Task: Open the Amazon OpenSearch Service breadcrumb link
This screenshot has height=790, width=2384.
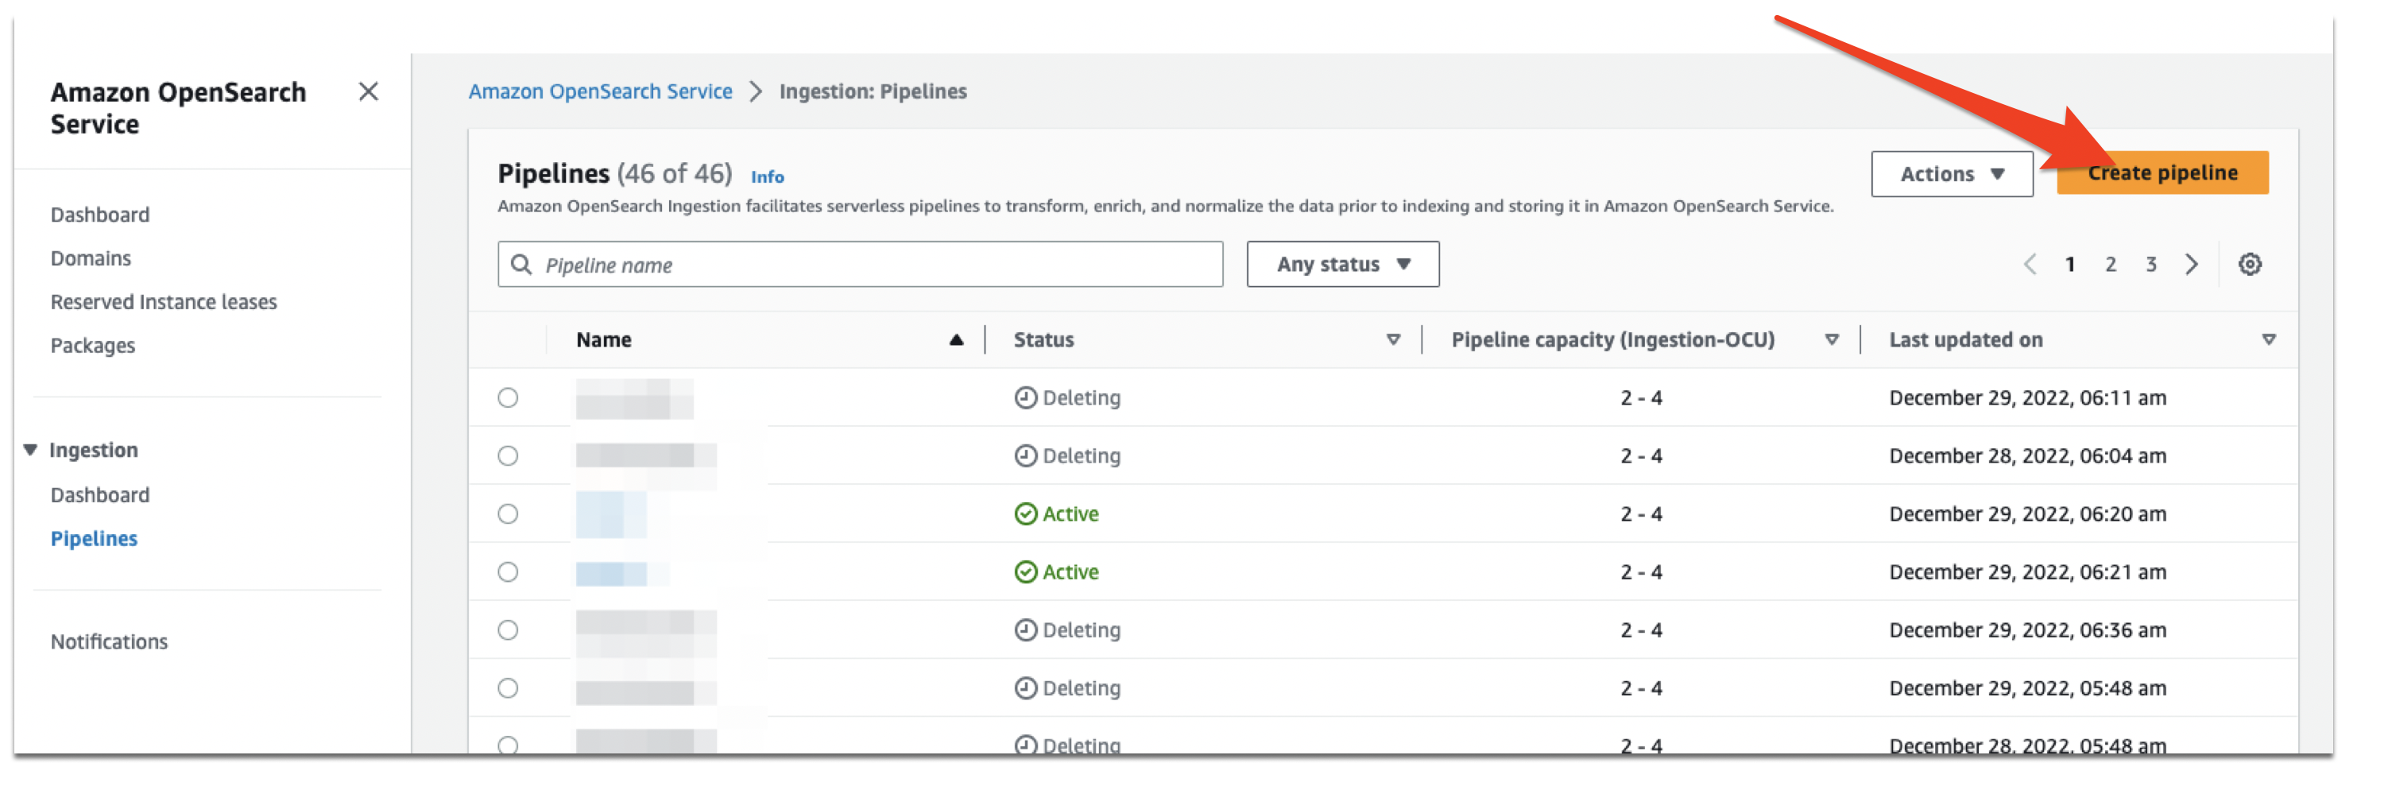Action: (600, 91)
